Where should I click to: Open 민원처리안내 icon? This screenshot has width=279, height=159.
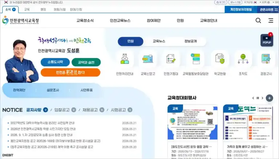point(125,59)
